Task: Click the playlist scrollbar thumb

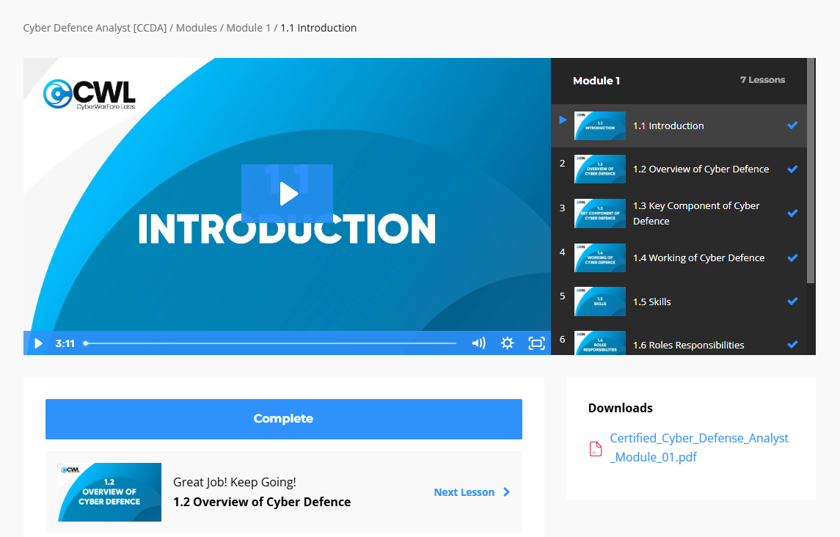Action: click(811, 170)
